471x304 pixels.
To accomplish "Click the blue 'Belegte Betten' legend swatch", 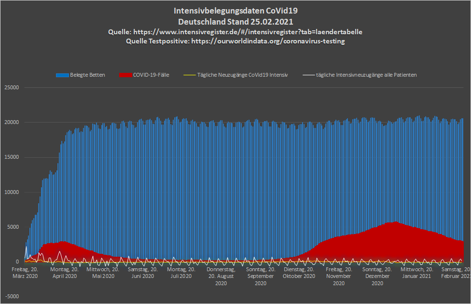I will point(62,75).
